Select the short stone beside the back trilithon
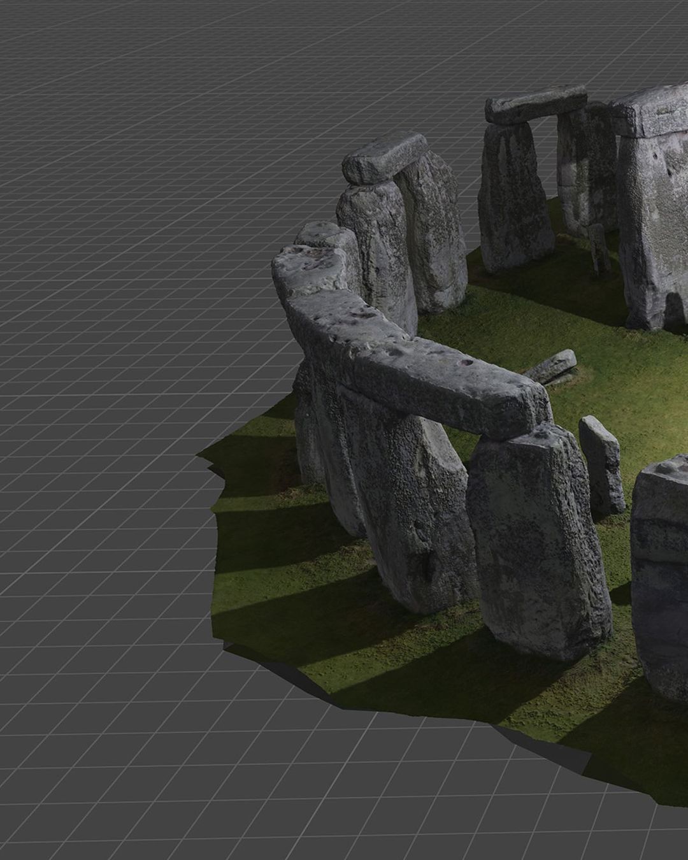The width and height of the screenshot is (688, 860). tap(599, 248)
